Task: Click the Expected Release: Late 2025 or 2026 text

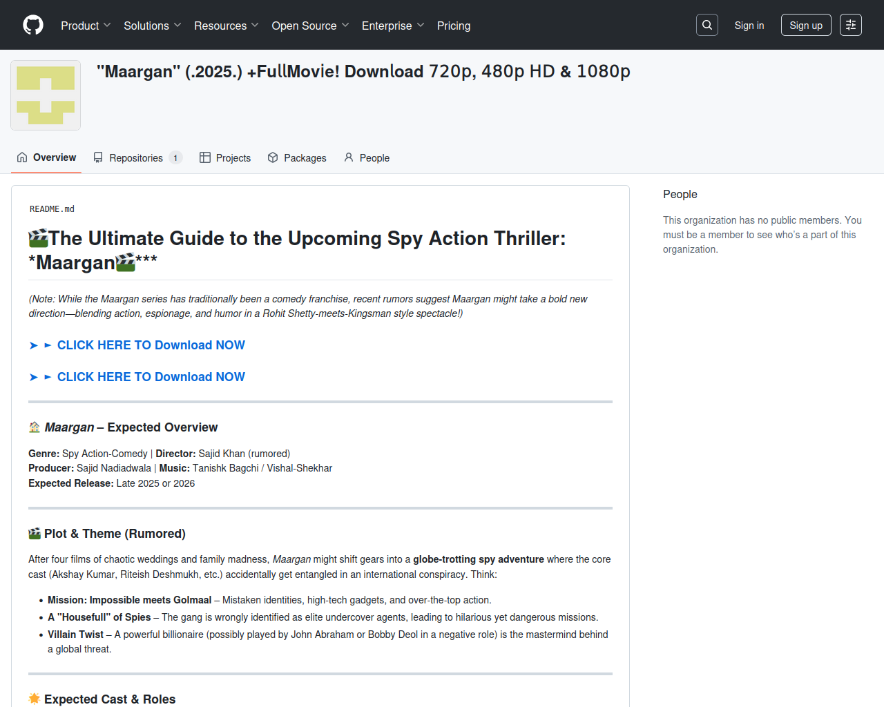Action: (111, 483)
